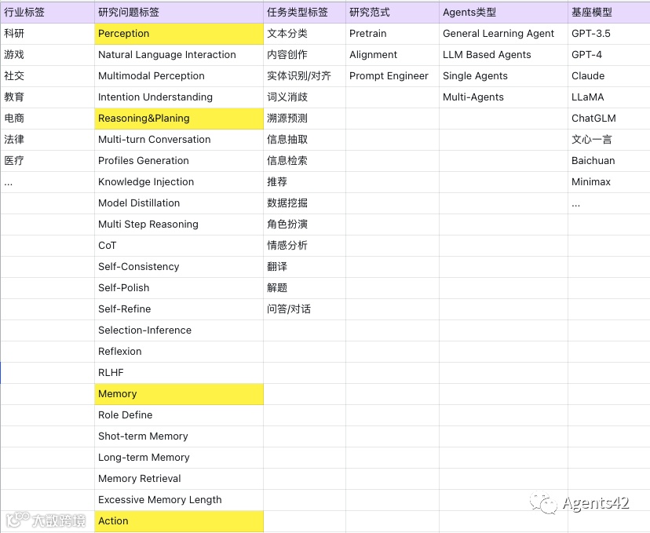Click the Claude cell

click(609, 76)
